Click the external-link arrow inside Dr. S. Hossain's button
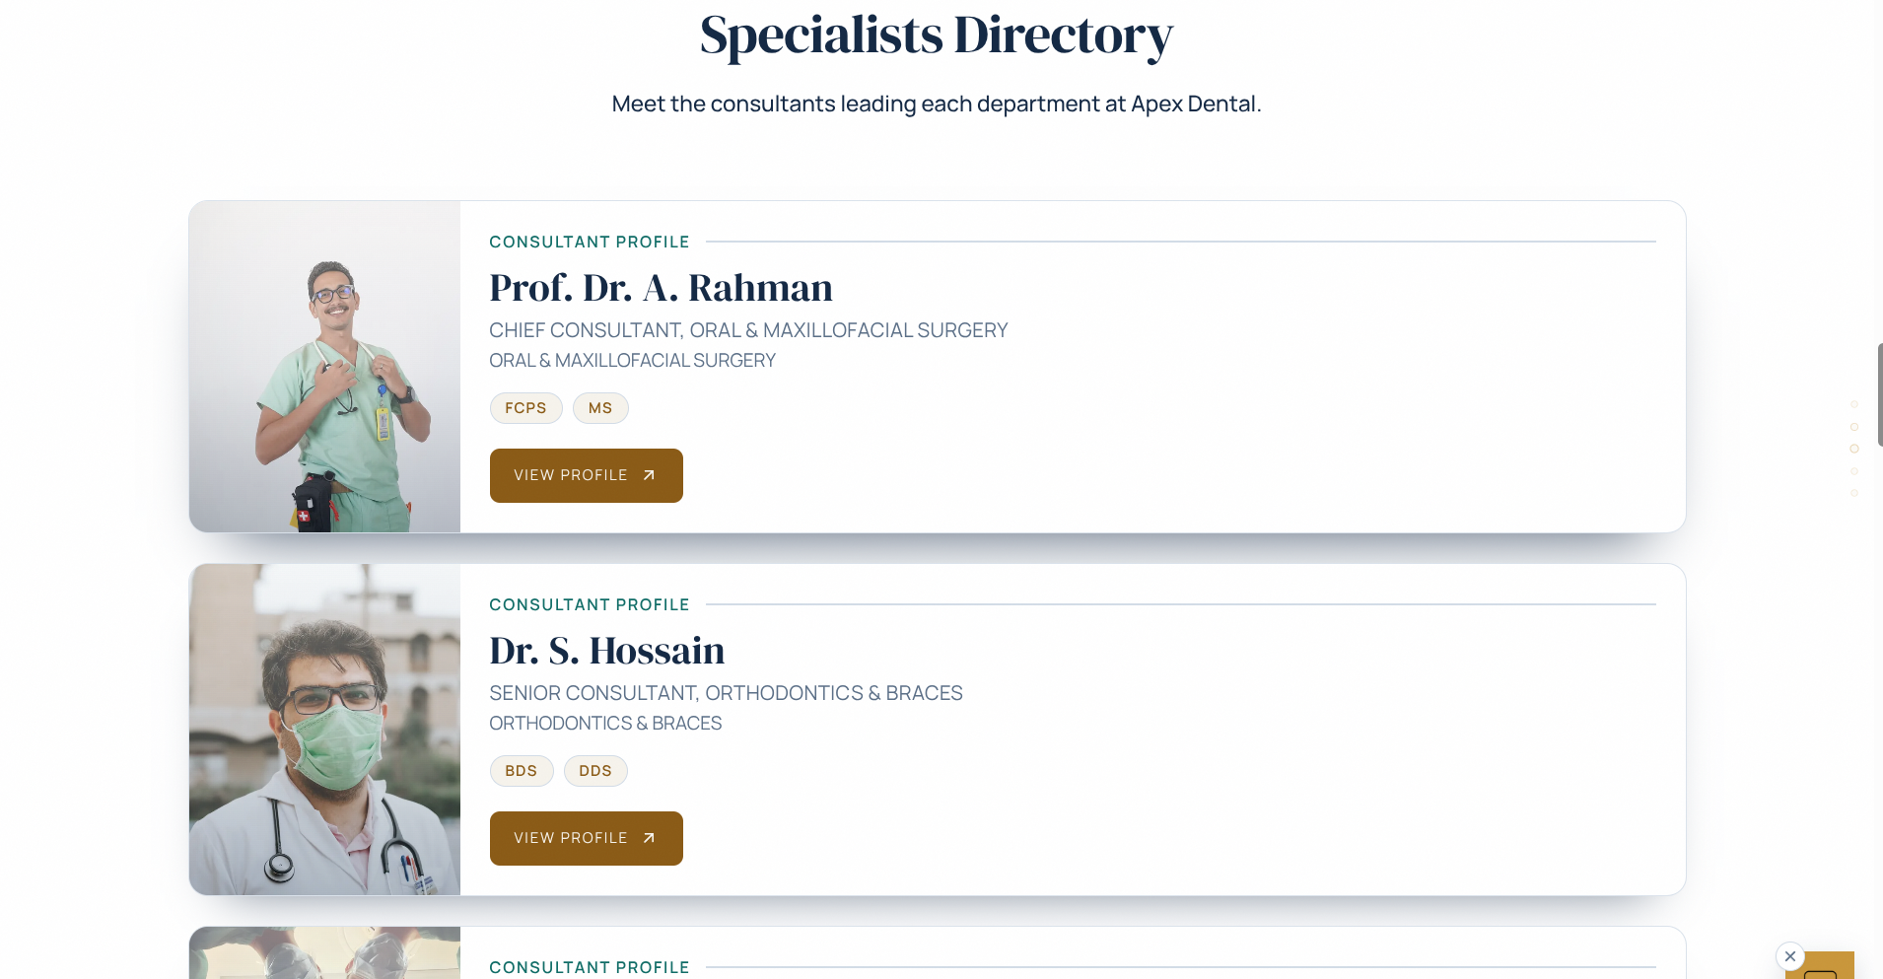 click(648, 837)
